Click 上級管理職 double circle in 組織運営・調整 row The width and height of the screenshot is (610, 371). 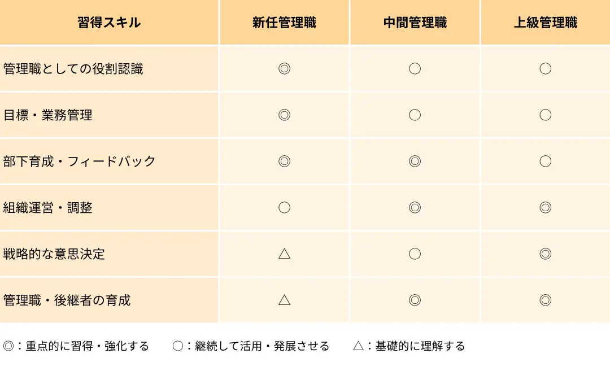pyautogui.click(x=546, y=208)
